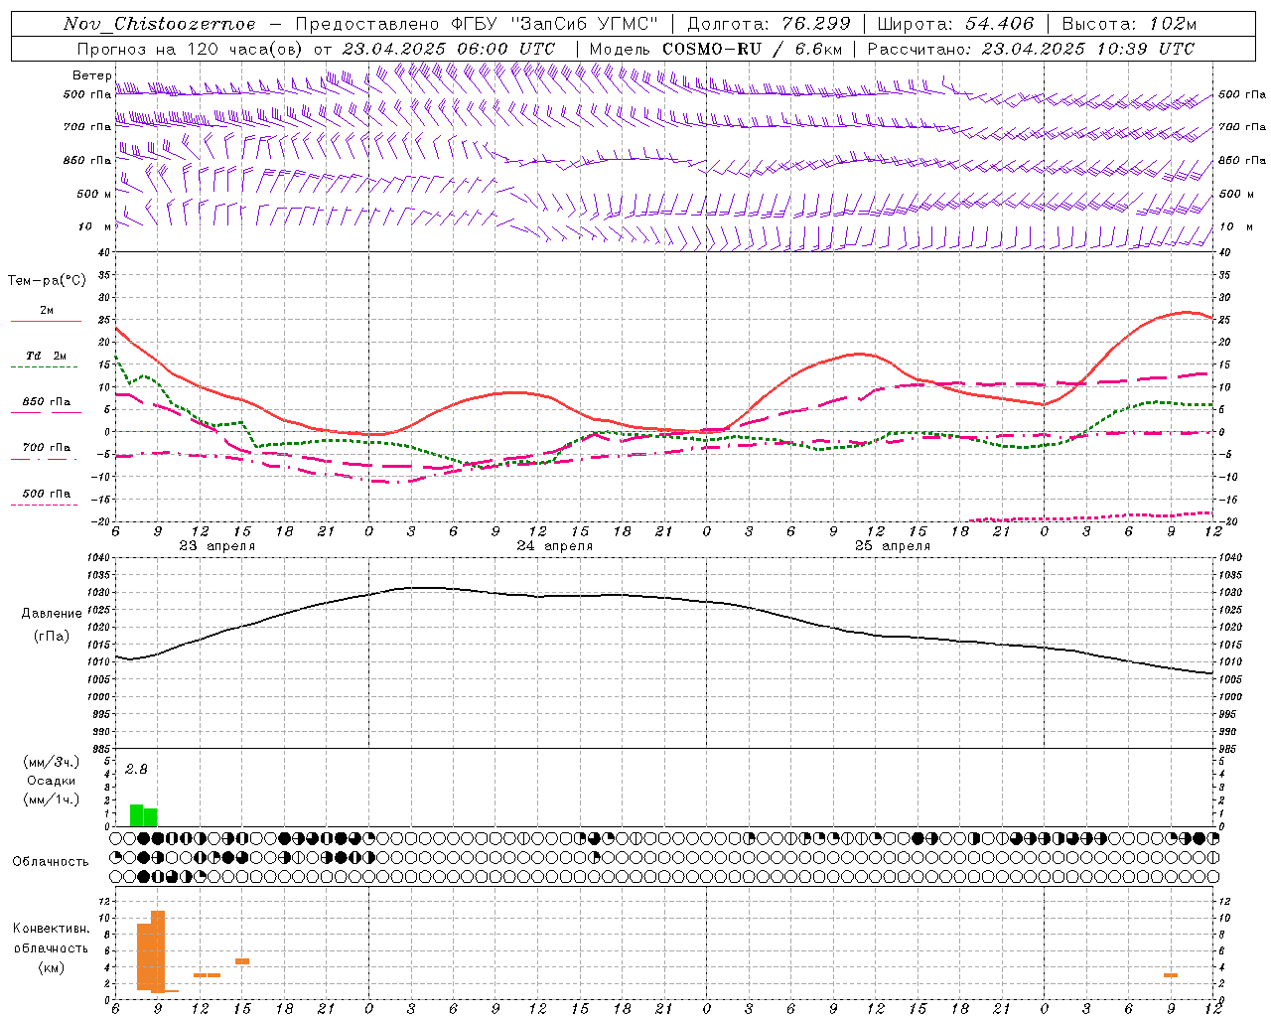Click the 'Широта: 54.406' header value
This screenshot has height=1017, width=1271.
click(955, 24)
